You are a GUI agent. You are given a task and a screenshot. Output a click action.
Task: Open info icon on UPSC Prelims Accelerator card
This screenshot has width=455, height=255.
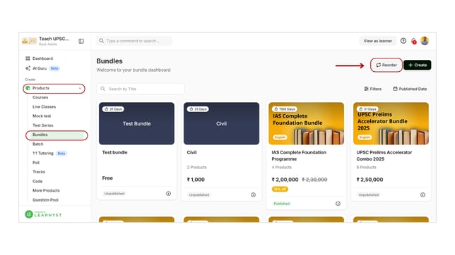(x=422, y=195)
